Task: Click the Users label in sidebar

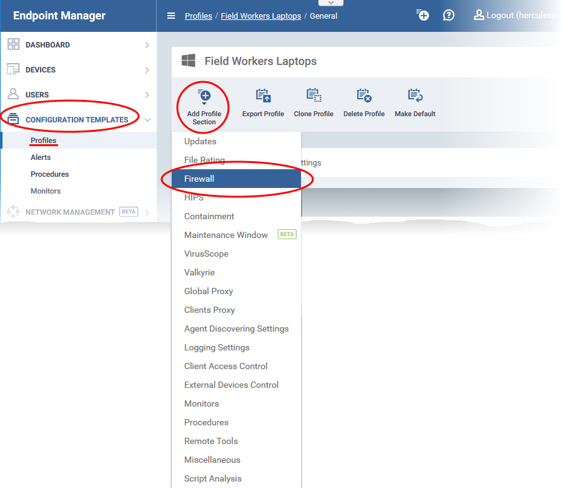Action: tap(37, 95)
